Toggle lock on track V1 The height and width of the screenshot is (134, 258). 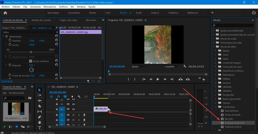click(57, 109)
